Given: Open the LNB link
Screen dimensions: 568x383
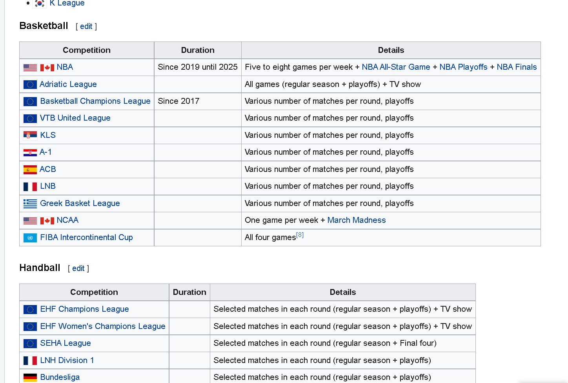Looking at the screenshot, I should tap(48, 186).
